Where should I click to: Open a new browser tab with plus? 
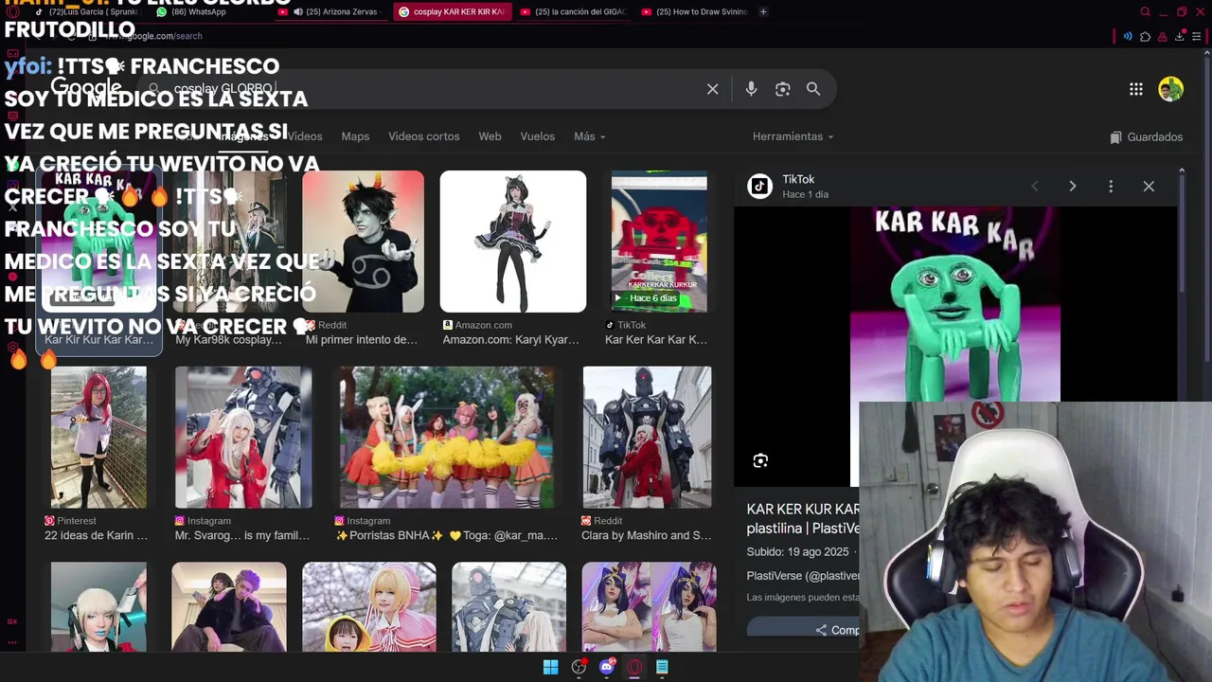pyautogui.click(x=763, y=11)
